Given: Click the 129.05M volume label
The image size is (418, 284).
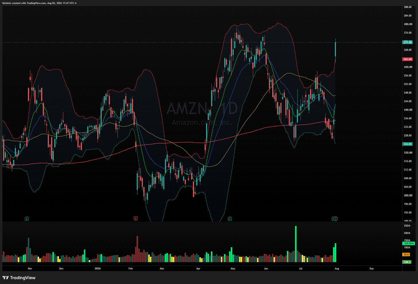Looking at the screenshot, I should (x=409, y=243).
